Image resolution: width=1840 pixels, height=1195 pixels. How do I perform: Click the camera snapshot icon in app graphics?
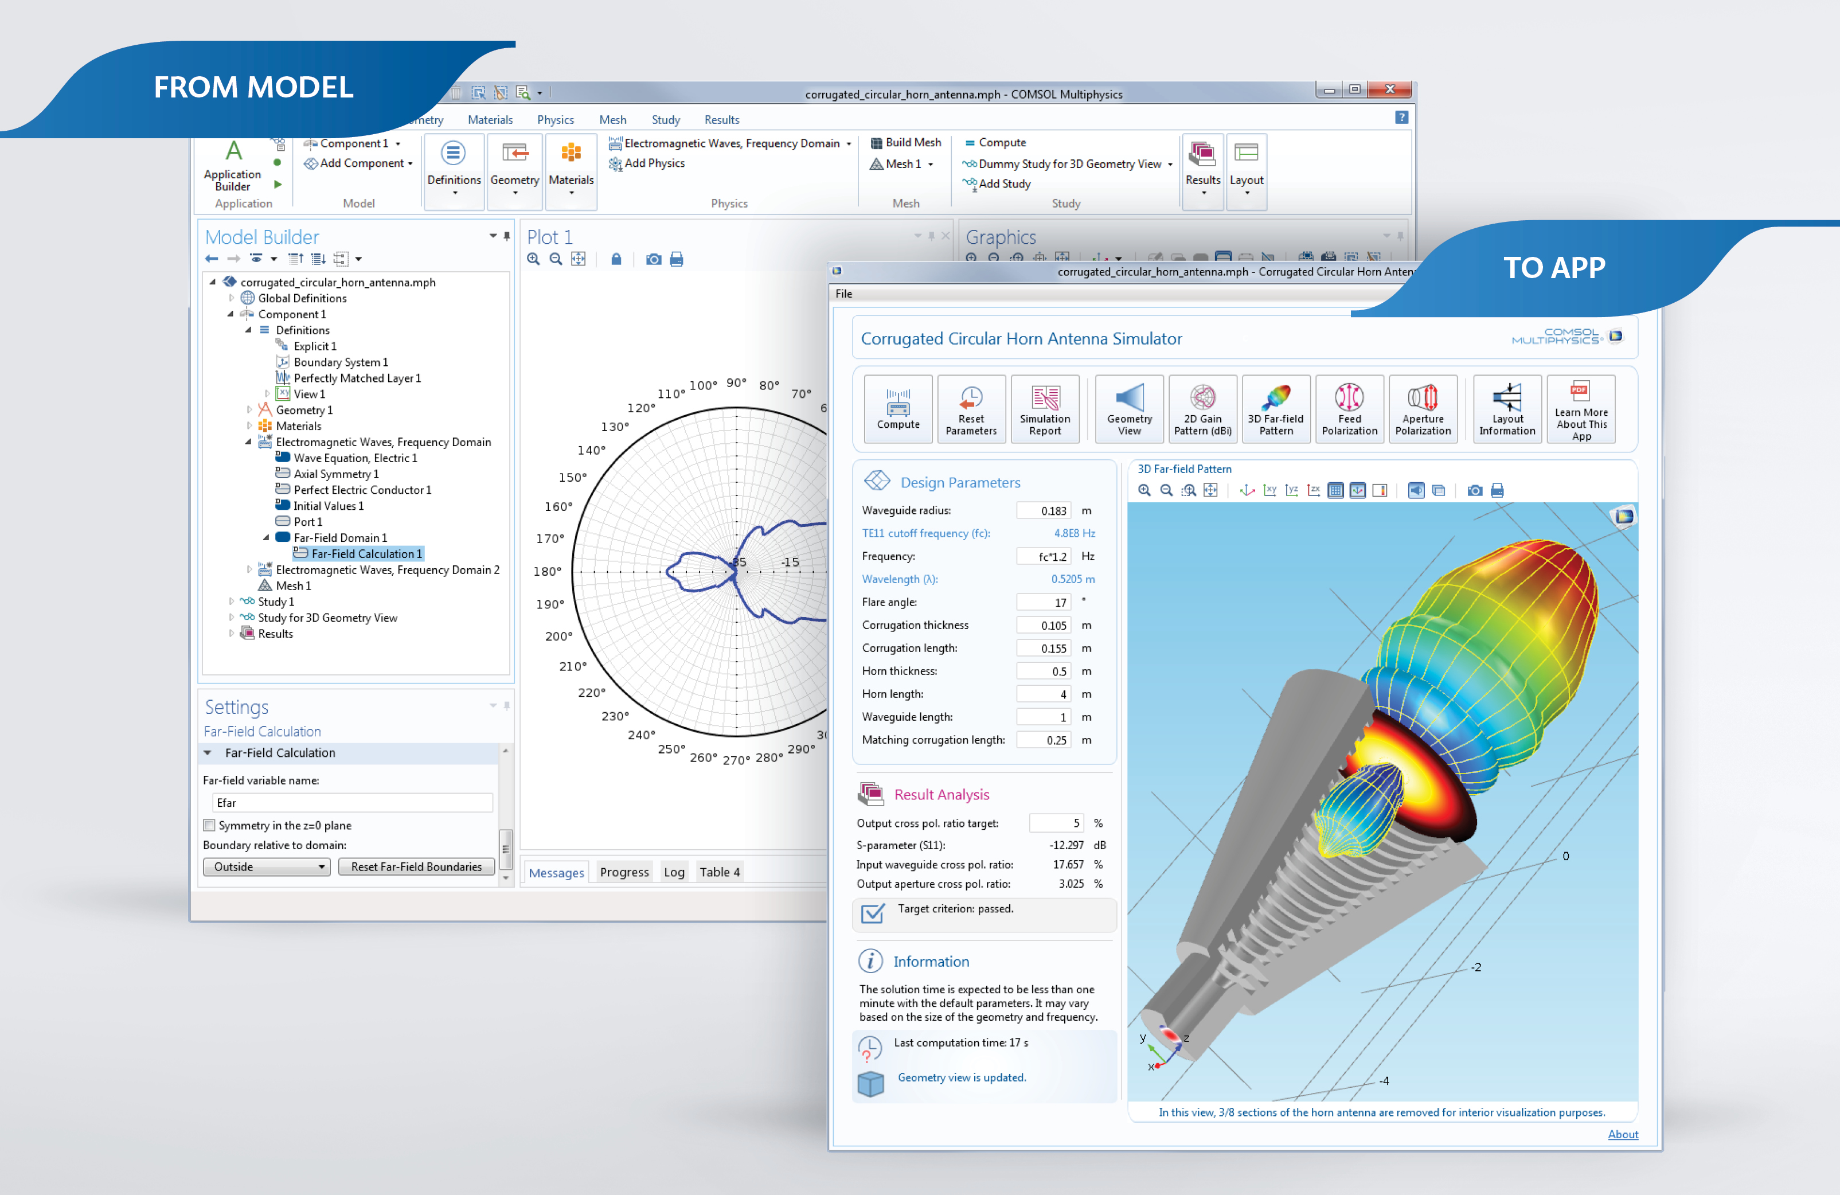1475,490
